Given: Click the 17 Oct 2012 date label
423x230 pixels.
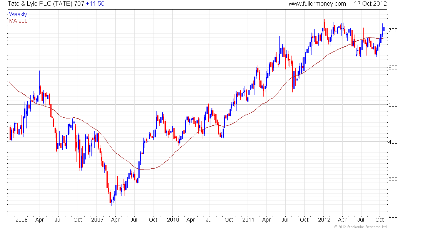Looking at the screenshot, I should pos(370,4).
